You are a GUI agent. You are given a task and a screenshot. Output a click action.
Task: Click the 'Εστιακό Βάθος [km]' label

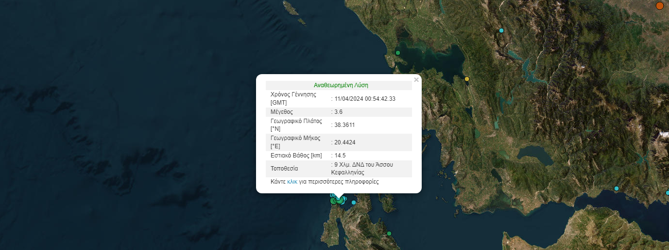296,156
